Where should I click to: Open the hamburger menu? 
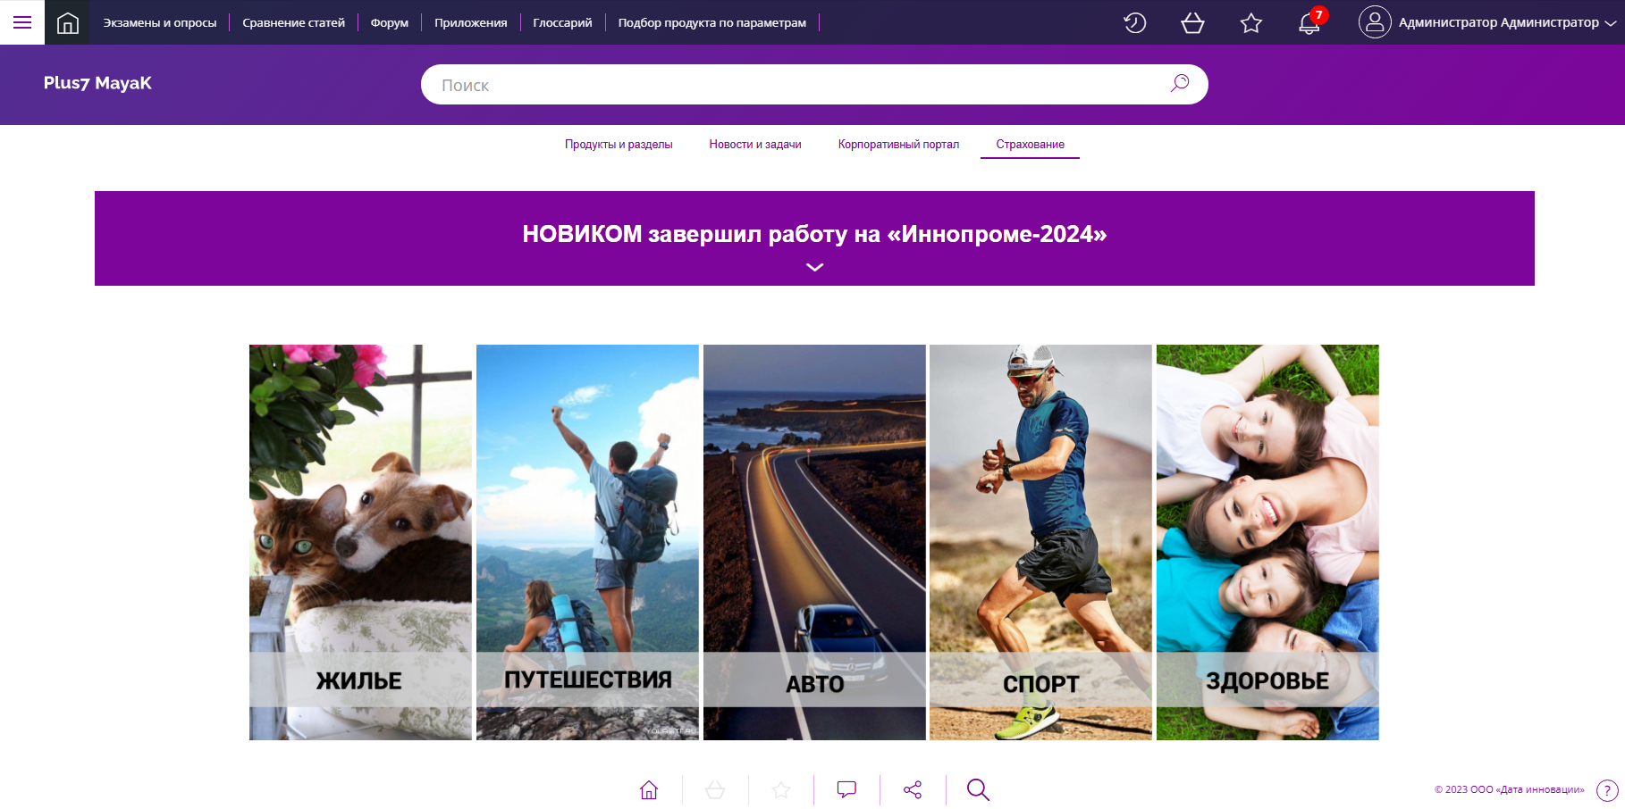point(22,22)
